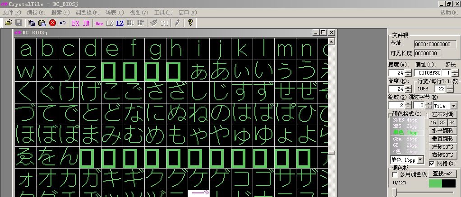Click the save floppy disk icon
Viewport: 461px width, 197px height.
(x=18, y=23)
